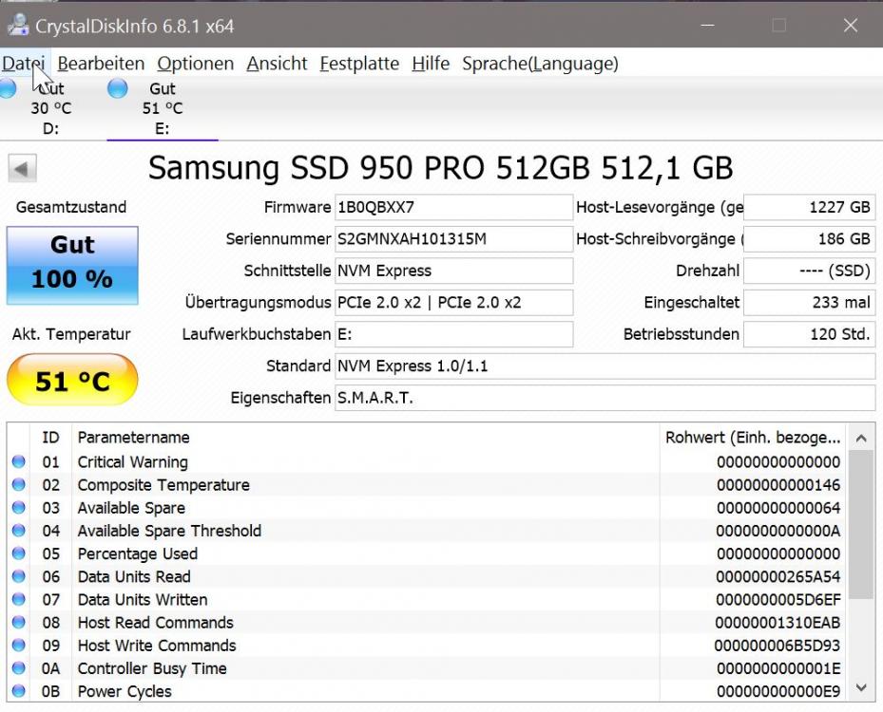Viewport: 883px width, 712px height.
Task: Click the status orb beside Percentage Used
Action: click(x=18, y=553)
